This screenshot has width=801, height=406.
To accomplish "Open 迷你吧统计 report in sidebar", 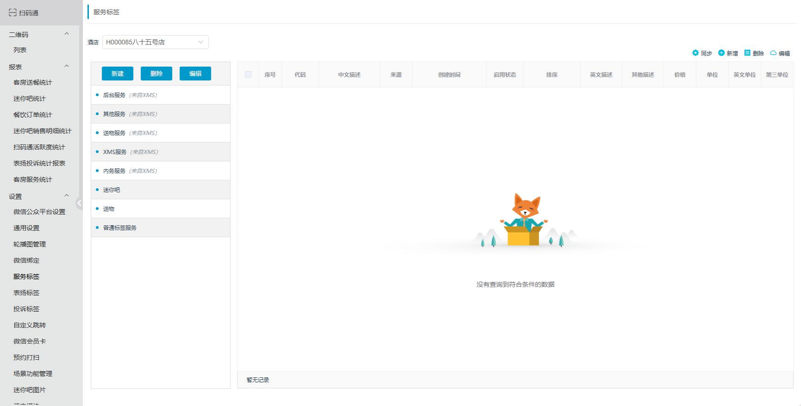I will click(x=30, y=98).
